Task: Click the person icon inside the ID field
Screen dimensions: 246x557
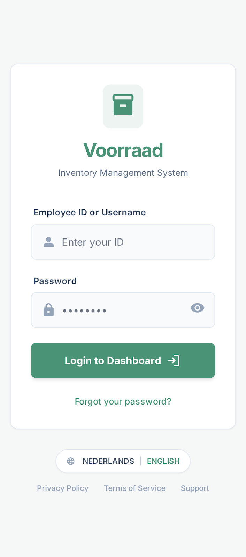Action: (x=48, y=242)
